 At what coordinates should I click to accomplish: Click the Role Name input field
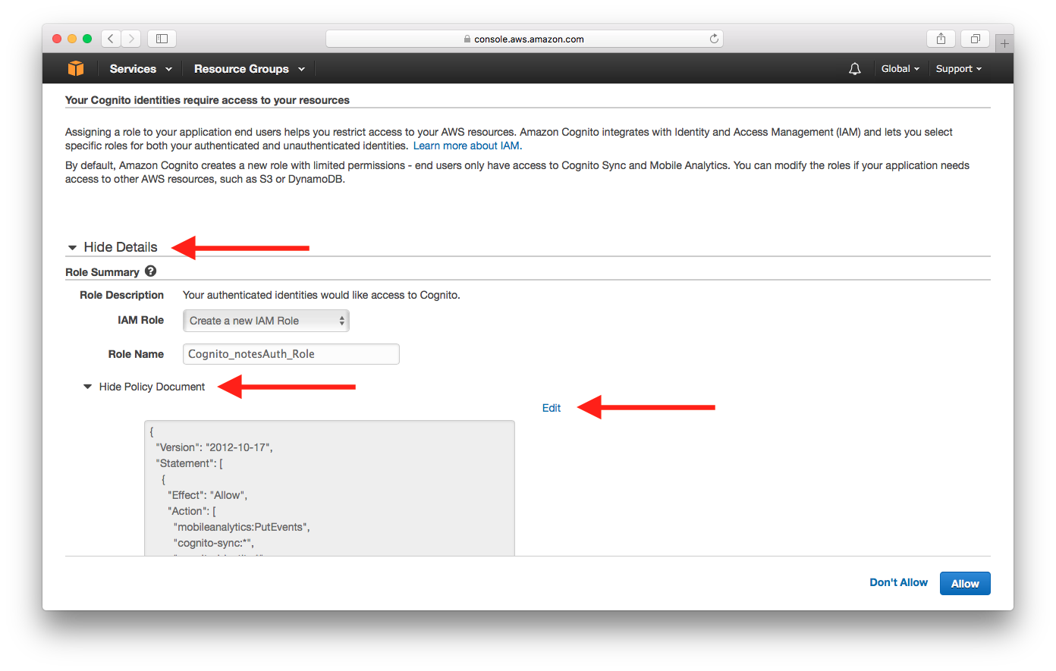tap(291, 354)
